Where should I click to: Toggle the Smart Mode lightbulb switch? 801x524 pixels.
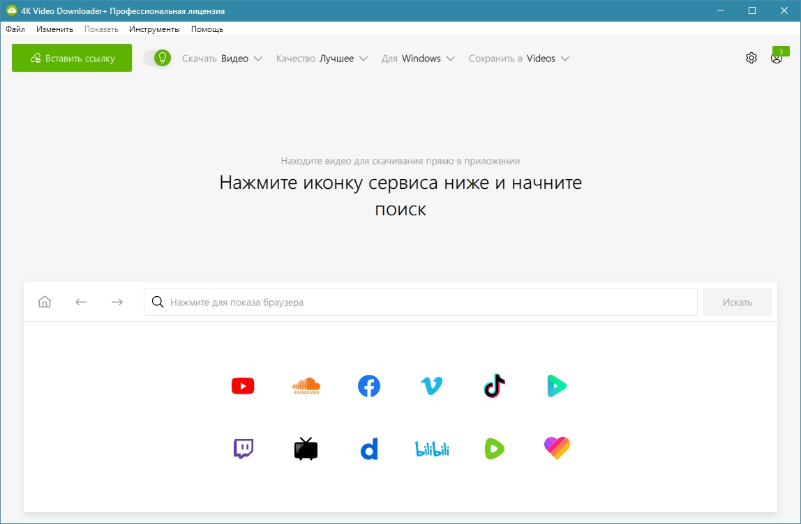[157, 58]
